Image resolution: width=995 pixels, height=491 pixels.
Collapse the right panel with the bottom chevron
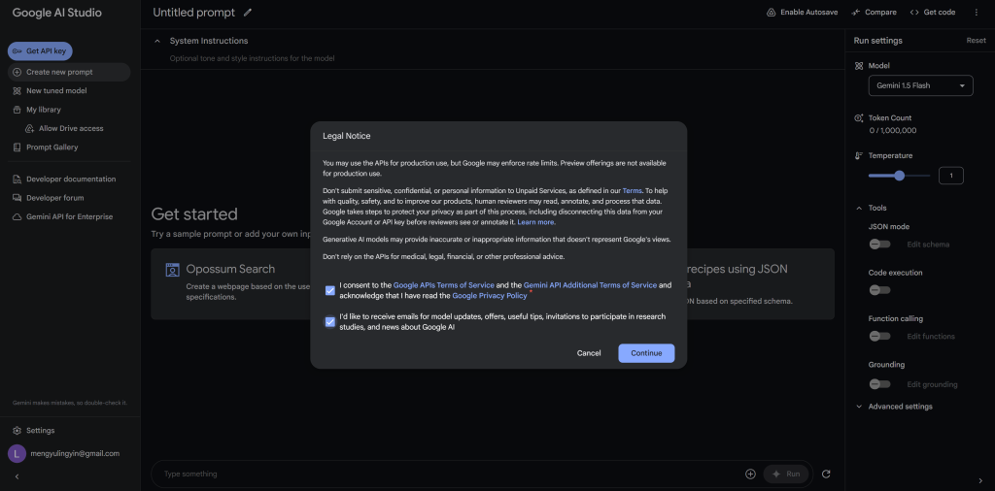click(981, 481)
